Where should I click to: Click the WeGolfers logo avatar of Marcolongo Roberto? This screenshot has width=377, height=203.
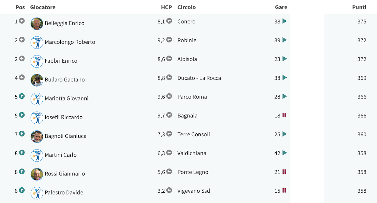tap(37, 42)
